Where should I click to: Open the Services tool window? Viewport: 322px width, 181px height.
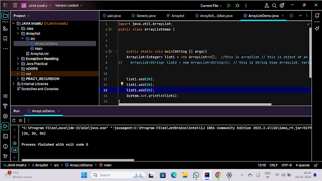point(6,116)
